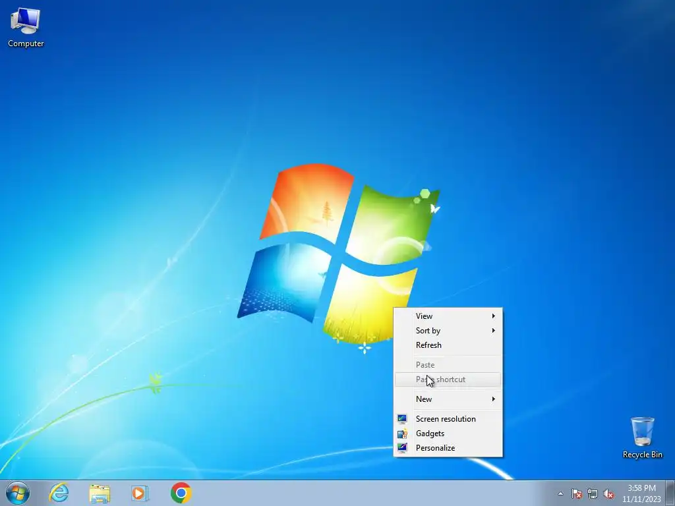This screenshot has width=675, height=506.
Task: Click the muted volume tray icon
Action: (x=608, y=493)
